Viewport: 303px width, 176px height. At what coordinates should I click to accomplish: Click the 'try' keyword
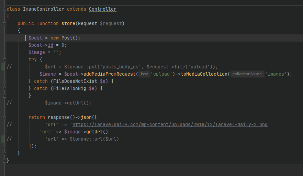pos(33,59)
